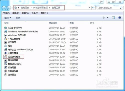This screenshot has height=91, width=125.
Task: Click the double-arrow button in title bar
Action: pyautogui.click(x=101, y=2)
